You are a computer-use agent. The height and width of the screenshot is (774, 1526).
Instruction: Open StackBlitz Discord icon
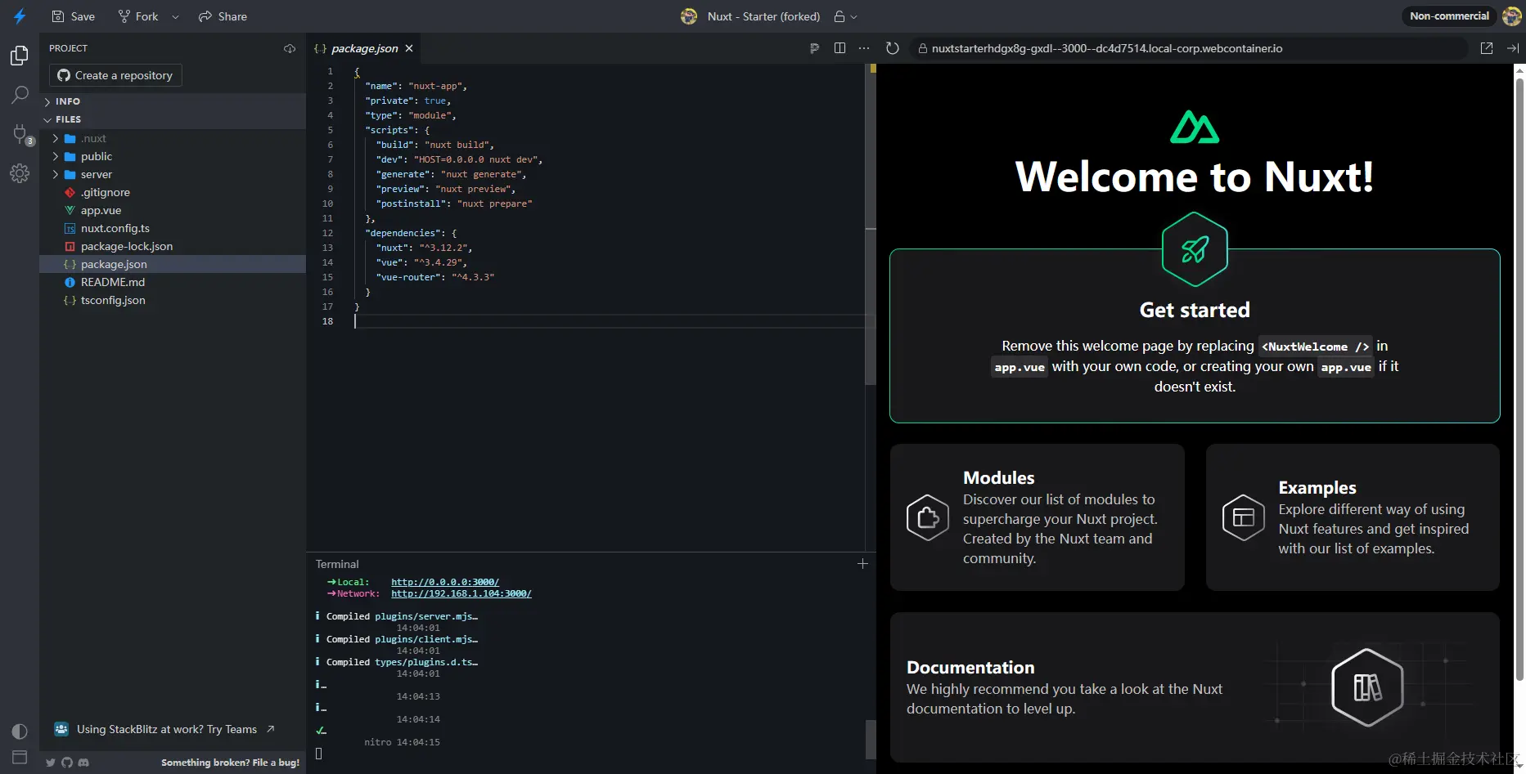[83, 763]
